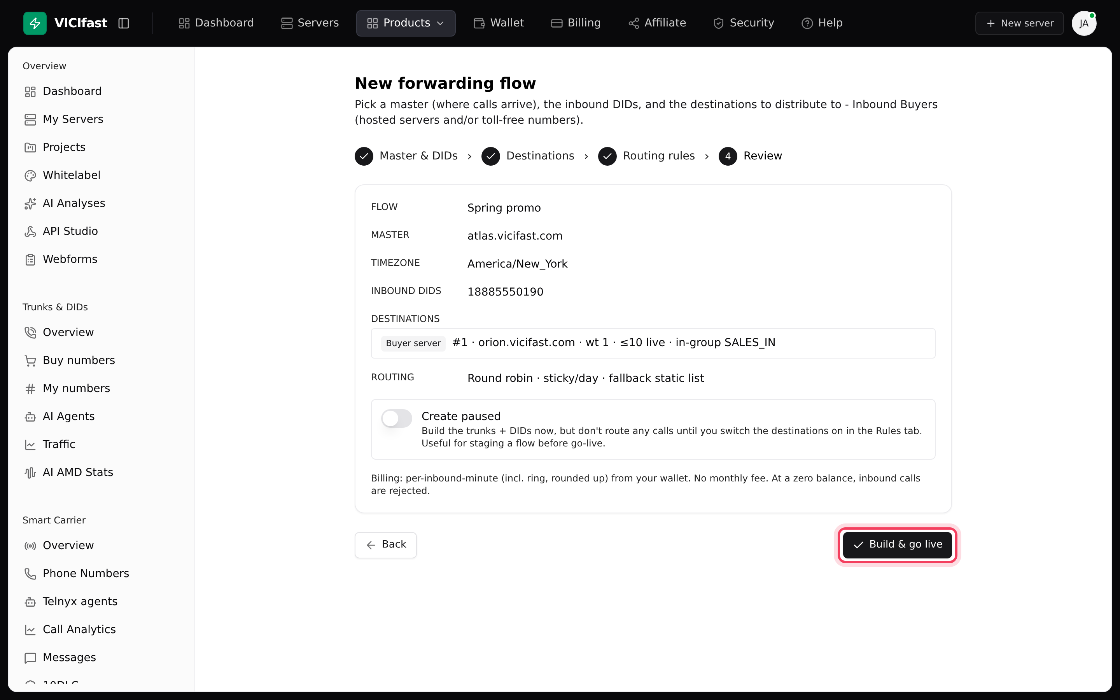The height and width of the screenshot is (700, 1120).
Task: Open Security in the top navigation
Action: (744, 23)
